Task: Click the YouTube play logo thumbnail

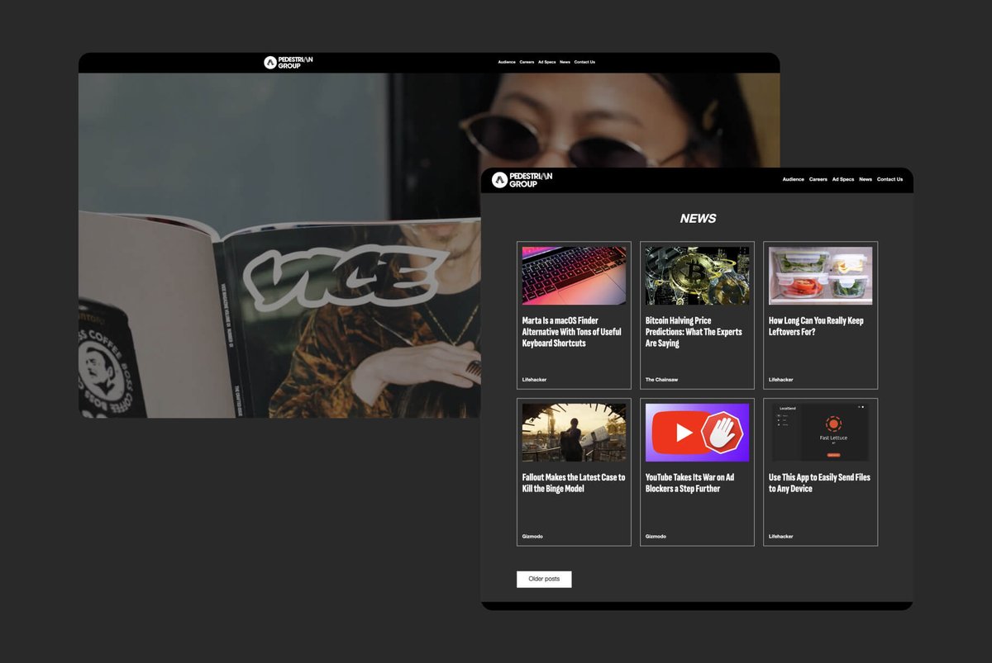Action: (x=697, y=433)
